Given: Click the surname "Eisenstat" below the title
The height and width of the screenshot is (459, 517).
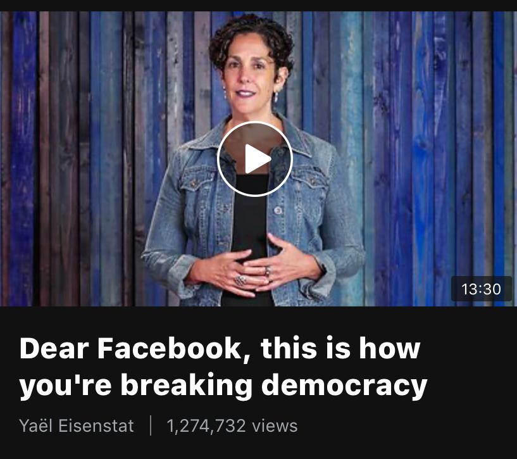Looking at the screenshot, I should pos(96,425).
